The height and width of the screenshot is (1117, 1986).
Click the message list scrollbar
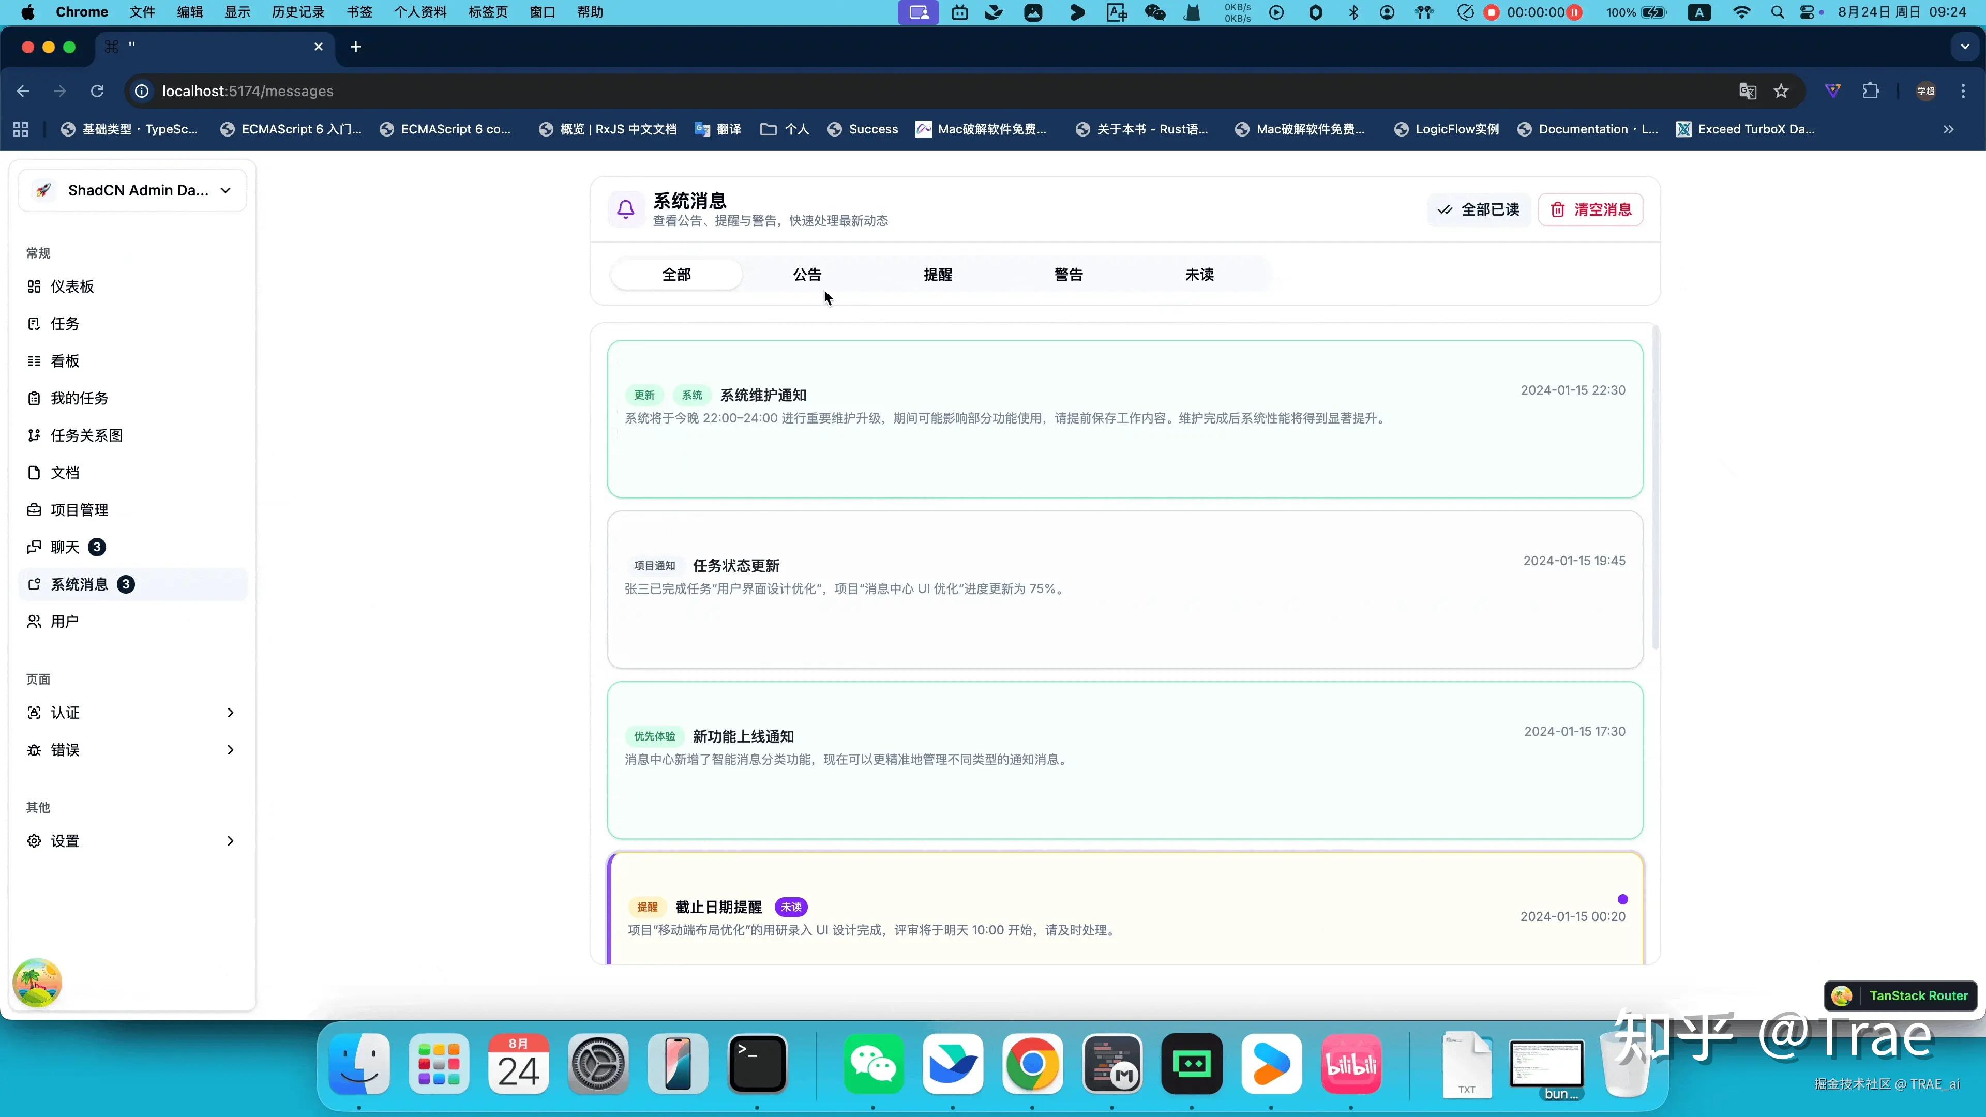coord(1655,487)
